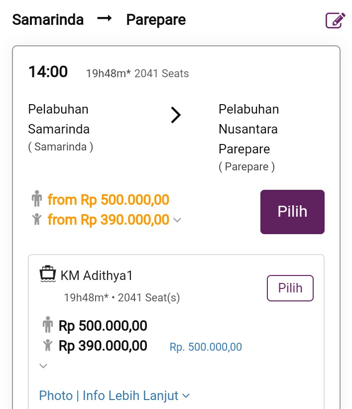Click the blue Rp. 500.000,00 price link
The height and width of the screenshot is (409, 352).
(x=206, y=347)
